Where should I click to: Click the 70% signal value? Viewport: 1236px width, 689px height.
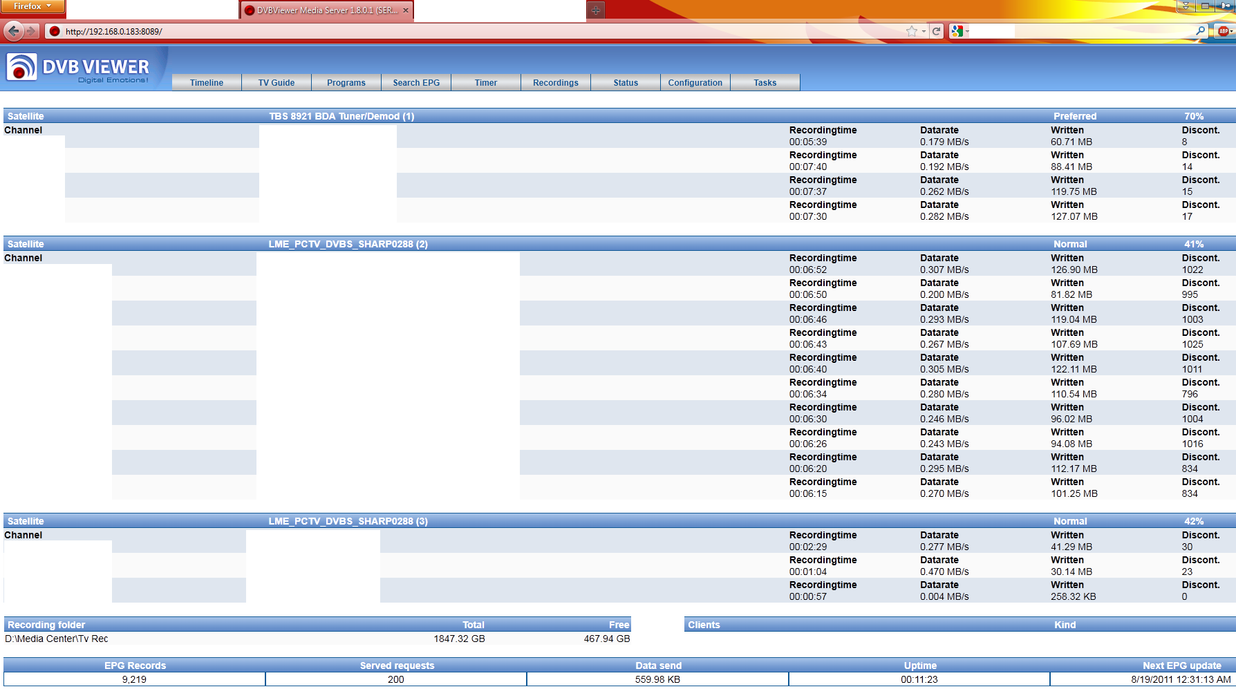[x=1194, y=116]
